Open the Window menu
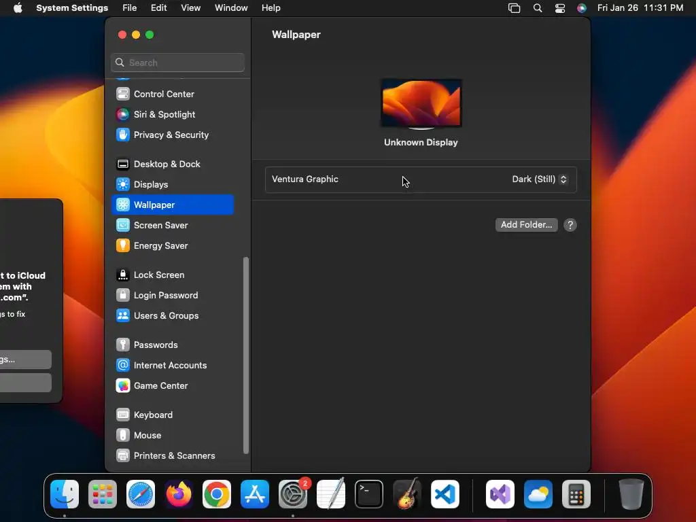This screenshot has width=696, height=522. pyautogui.click(x=231, y=8)
